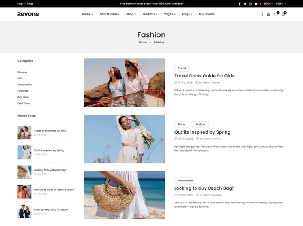303x226 pixels.
Task: Open the Facebook social icon
Action: (x=239, y=4)
